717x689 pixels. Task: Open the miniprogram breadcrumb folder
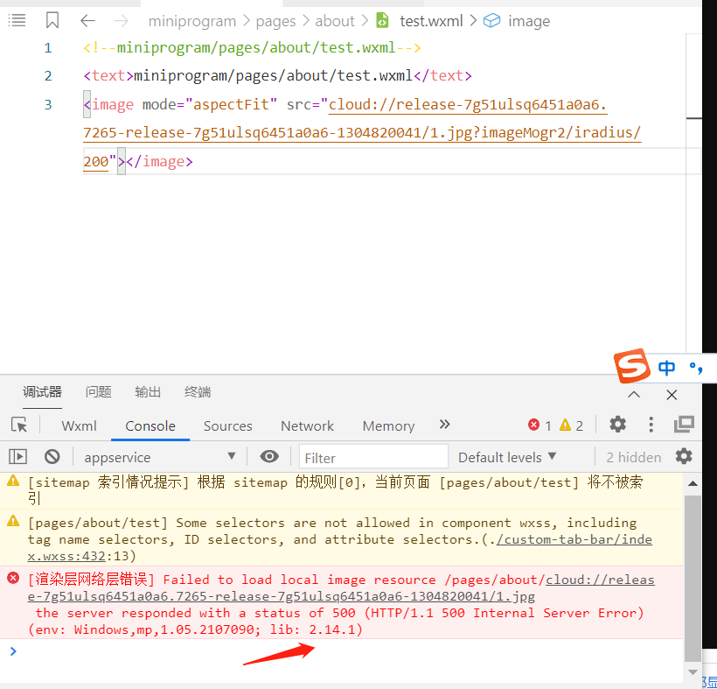[192, 21]
